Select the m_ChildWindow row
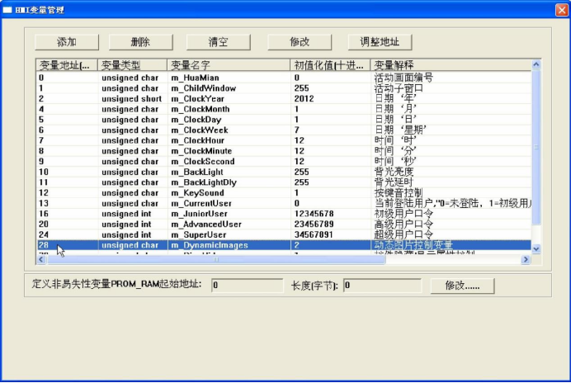The height and width of the screenshot is (383, 571). 284,88
